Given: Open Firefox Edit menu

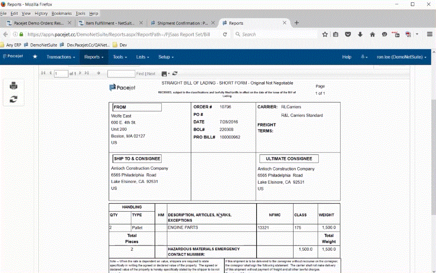Looking at the screenshot, I should [x=14, y=13].
